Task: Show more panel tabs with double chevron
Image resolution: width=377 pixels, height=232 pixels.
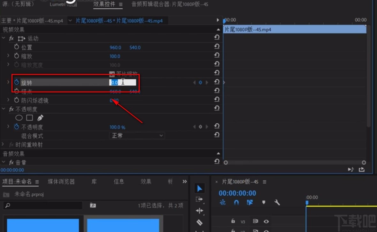Action: [x=184, y=181]
